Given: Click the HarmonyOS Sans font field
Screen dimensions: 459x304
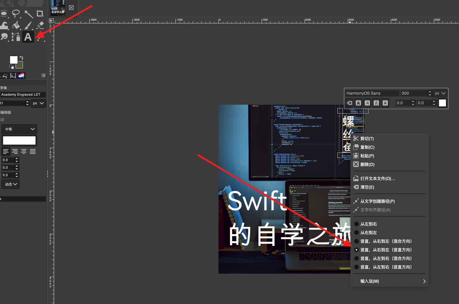Looking at the screenshot, I should pos(372,93).
